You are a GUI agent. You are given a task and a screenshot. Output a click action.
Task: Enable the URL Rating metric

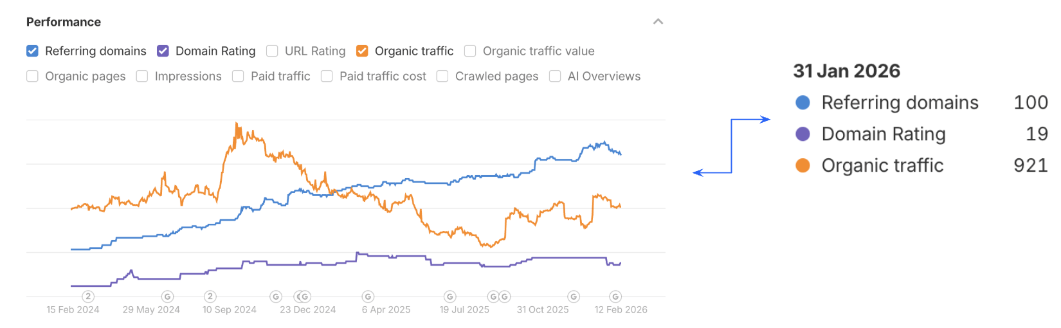point(273,51)
